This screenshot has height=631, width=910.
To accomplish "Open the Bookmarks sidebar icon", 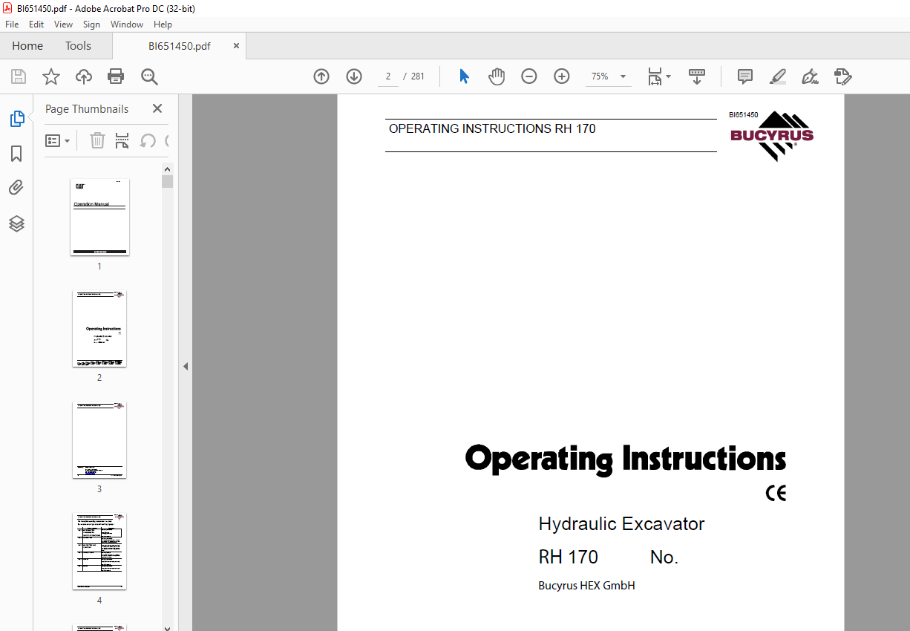I will (16, 154).
